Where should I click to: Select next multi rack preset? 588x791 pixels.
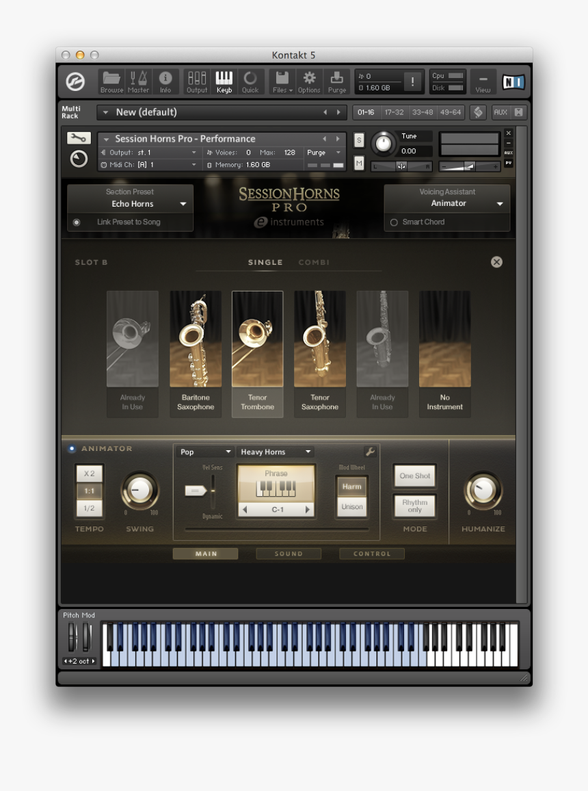click(338, 112)
